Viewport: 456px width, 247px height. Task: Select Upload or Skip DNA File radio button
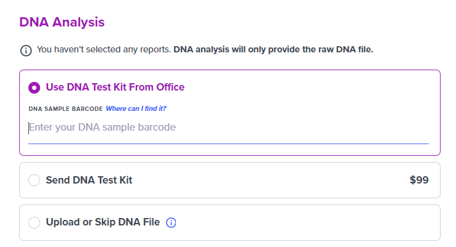(x=35, y=222)
